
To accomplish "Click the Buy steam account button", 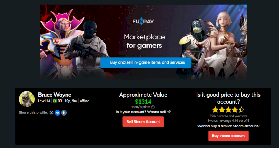I will 228,136.
